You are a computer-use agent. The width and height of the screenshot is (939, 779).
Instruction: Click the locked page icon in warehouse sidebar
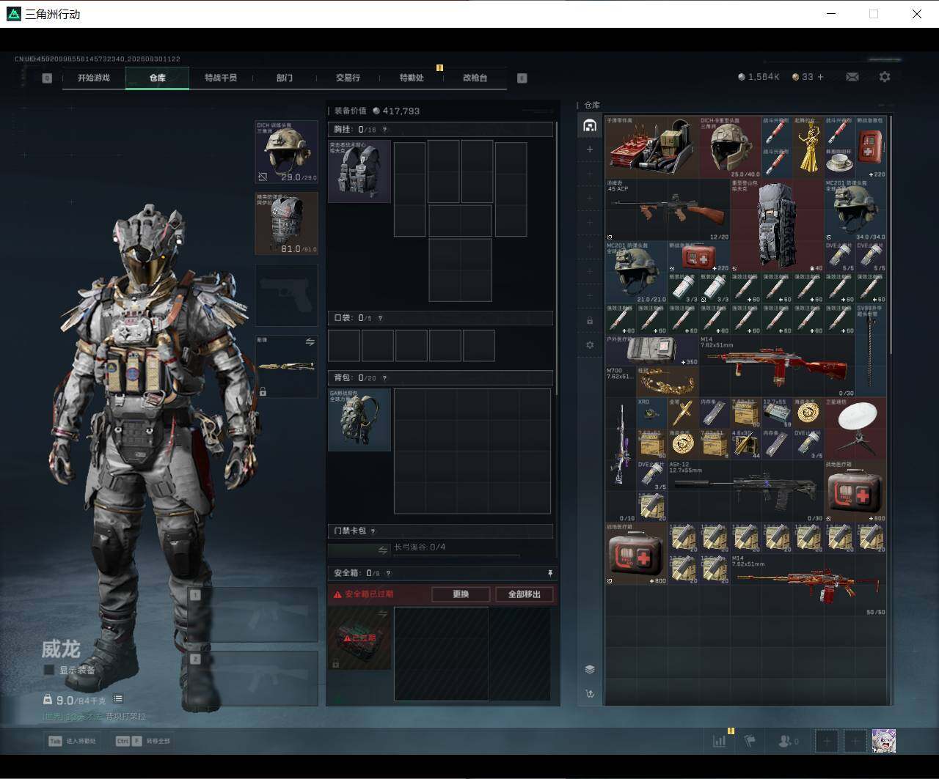(x=589, y=321)
